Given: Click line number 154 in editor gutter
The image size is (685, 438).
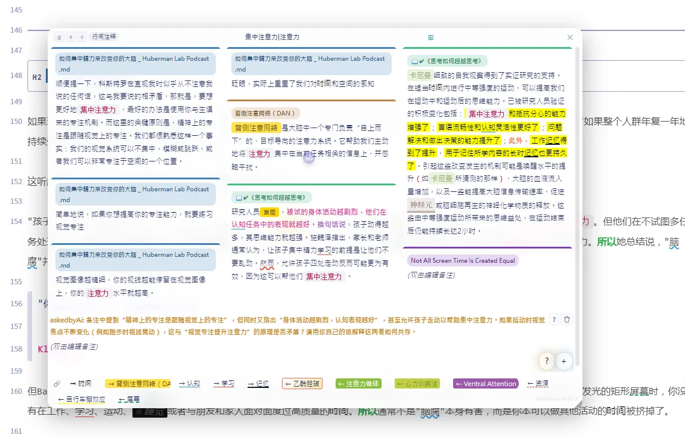Looking at the screenshot, I should pyautogui.click(x=16, y=222).
